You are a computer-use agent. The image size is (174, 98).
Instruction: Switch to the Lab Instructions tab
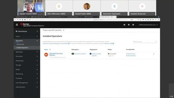click(x=23, y=17)
